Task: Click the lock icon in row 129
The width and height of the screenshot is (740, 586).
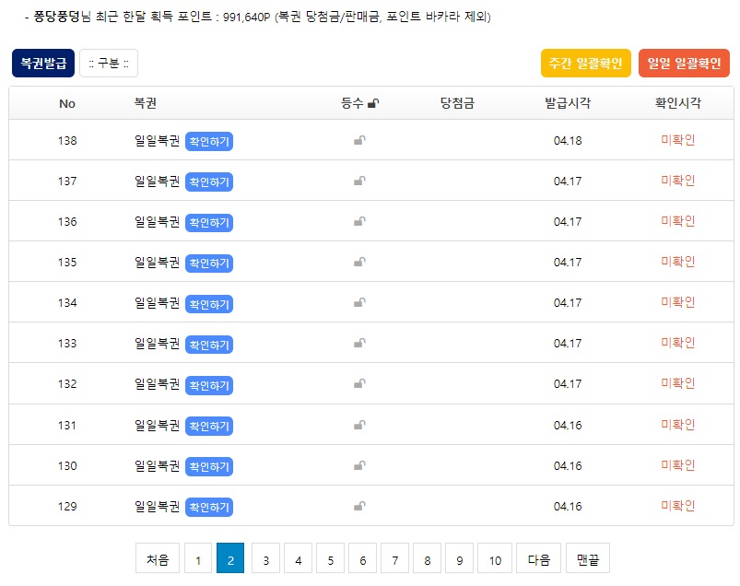Action: (x=359, y=506)
